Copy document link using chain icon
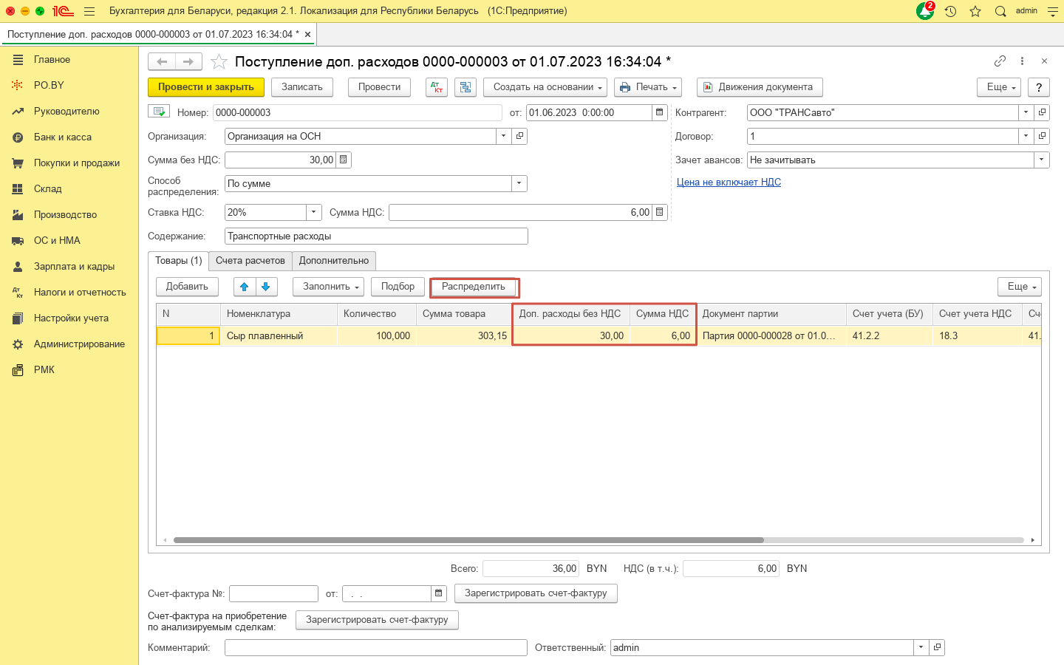 [1000, 61]
